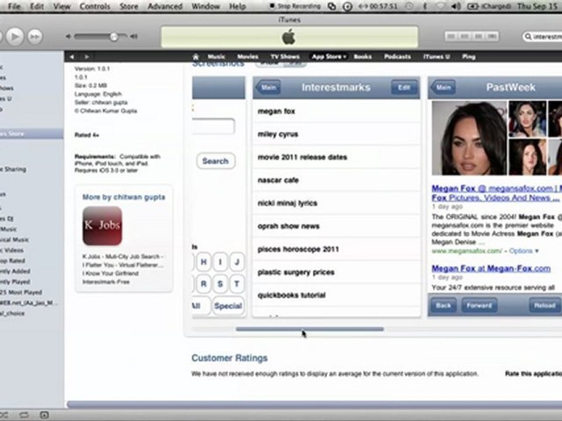Open the K Jobs app icon
Image resolution: width=562 pixels, height=421 pixels.
click(x=102, y=226)
